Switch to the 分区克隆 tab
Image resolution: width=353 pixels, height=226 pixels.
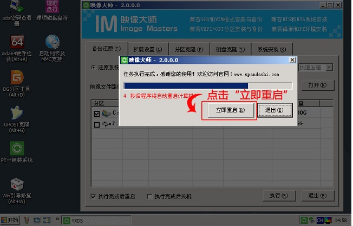click(189, 49)
